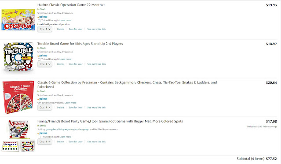This screenshot has height=164, width=281.
Task: Open the Operation game product thumbnail
Action: point(18,19)
